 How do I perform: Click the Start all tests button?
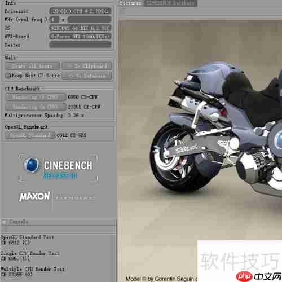(32, 66)
